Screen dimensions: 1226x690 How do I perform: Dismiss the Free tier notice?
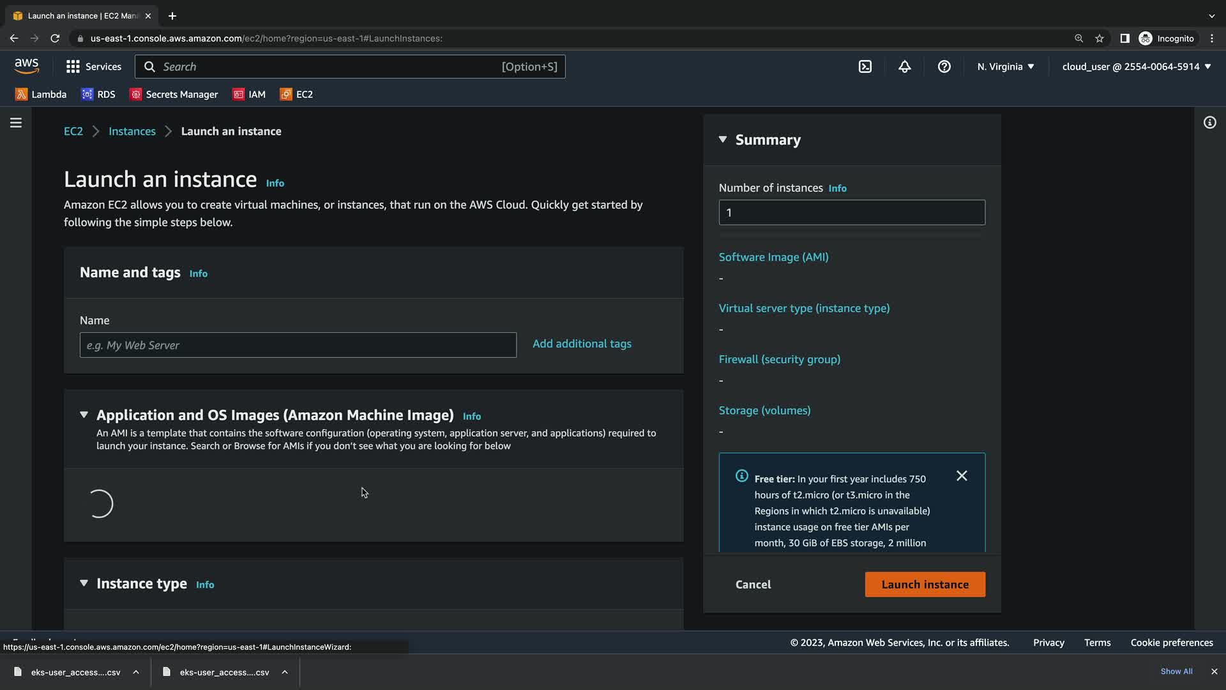point(962,476)
